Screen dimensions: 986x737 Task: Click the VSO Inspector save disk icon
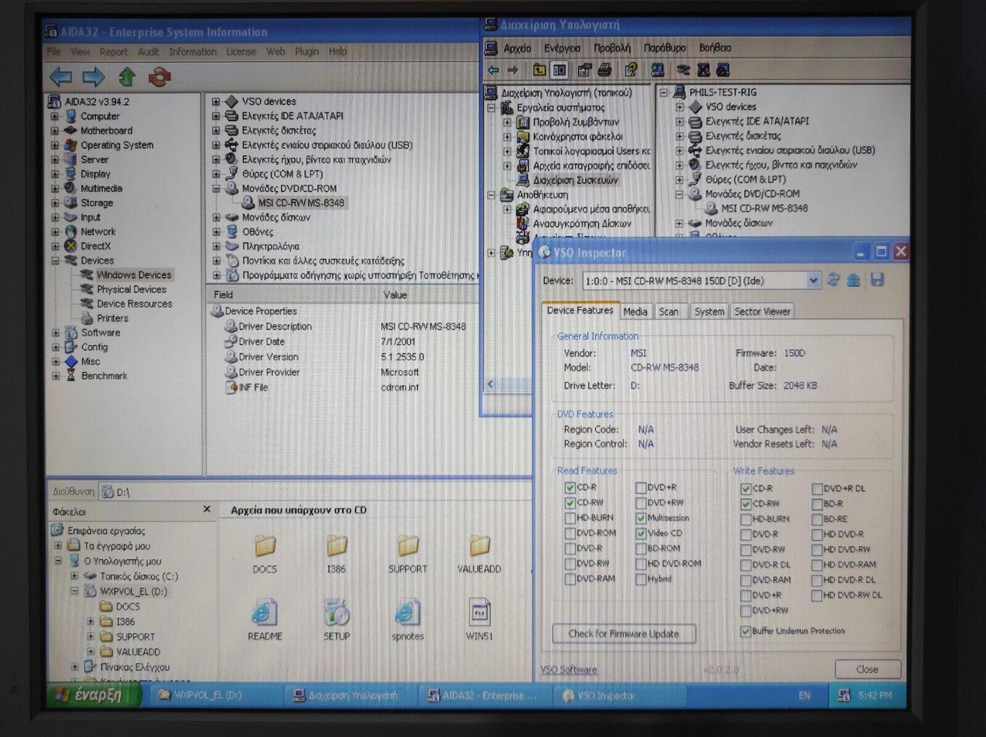point(878,280)
